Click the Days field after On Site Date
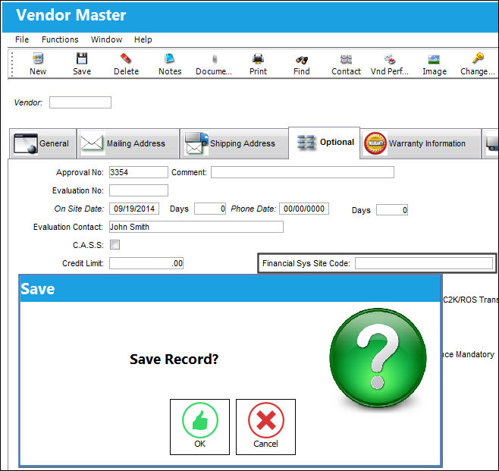 [210, 209]
